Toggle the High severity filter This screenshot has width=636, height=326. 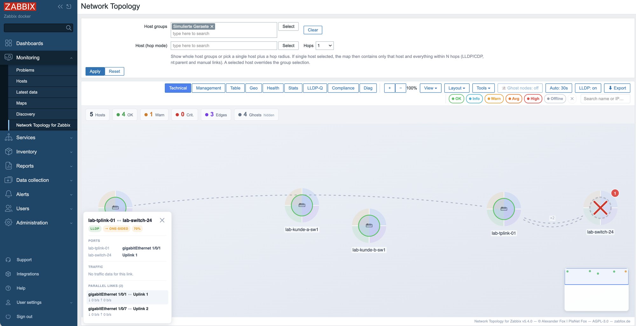coord(533,99)
